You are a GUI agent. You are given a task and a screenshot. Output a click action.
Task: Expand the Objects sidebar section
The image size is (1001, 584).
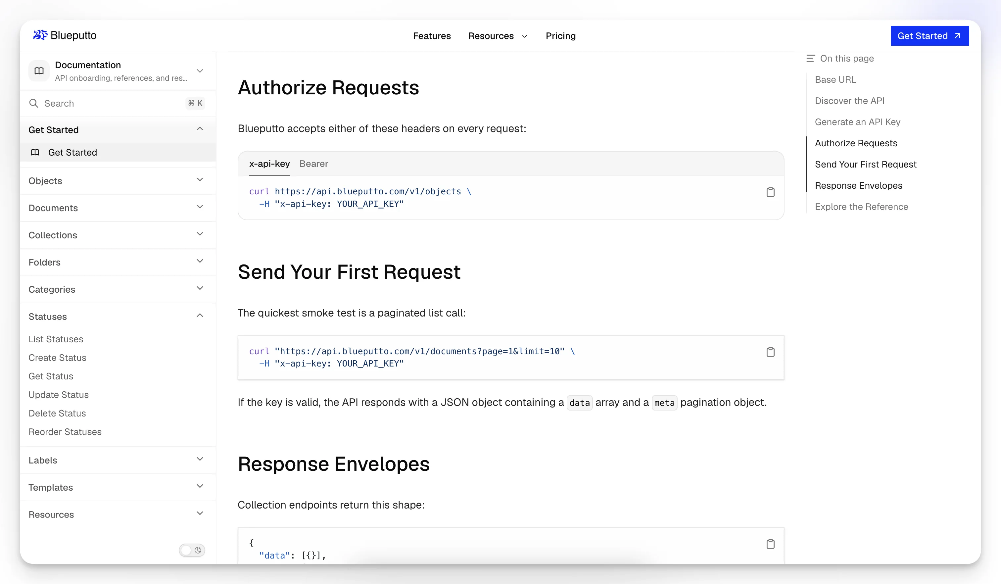118,181
